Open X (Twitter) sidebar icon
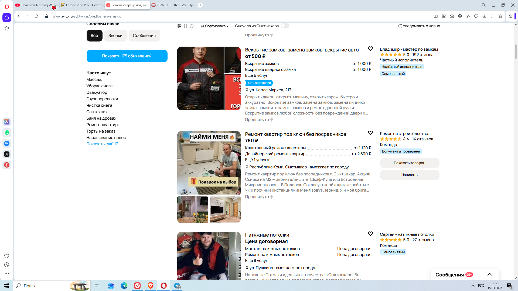518x291 pixels. click(x=7, y=154)
